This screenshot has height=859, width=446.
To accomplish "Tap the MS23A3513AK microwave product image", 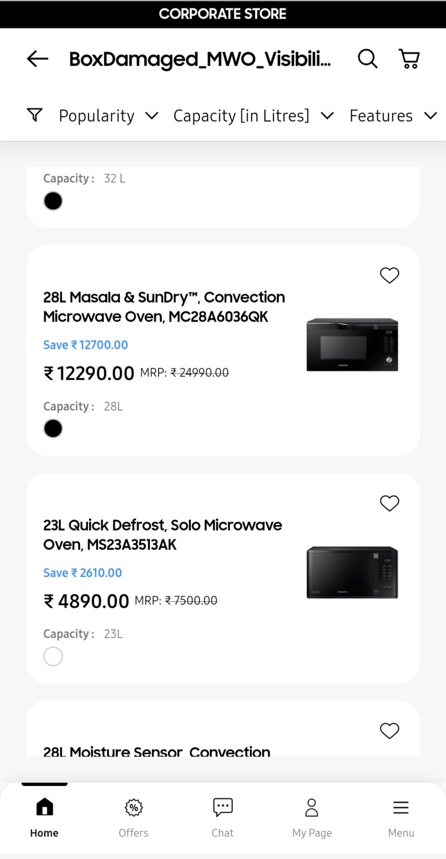I will click(x=352, y=572).
